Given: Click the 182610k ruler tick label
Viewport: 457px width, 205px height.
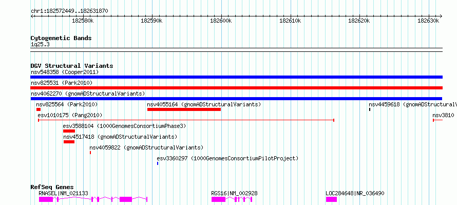Looking at the screenshot, I should 290,21.
